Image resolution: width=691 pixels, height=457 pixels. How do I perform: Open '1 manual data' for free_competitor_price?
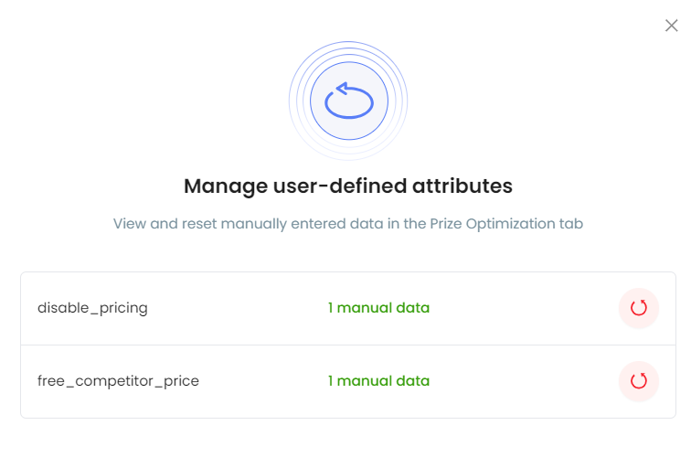coord(378,381)
